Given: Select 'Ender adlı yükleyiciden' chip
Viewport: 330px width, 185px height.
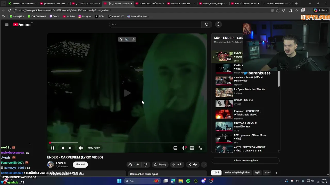Looking at the screenshot, I should (237, 173).
